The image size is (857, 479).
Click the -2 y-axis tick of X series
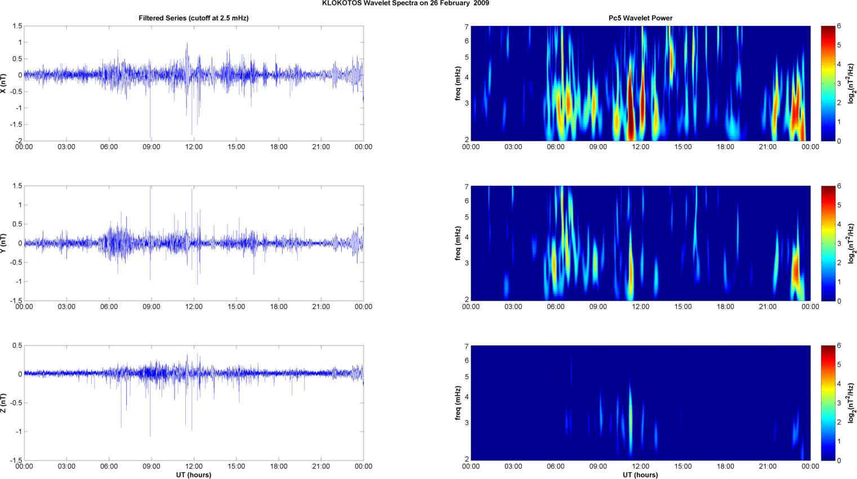[19, 141]
